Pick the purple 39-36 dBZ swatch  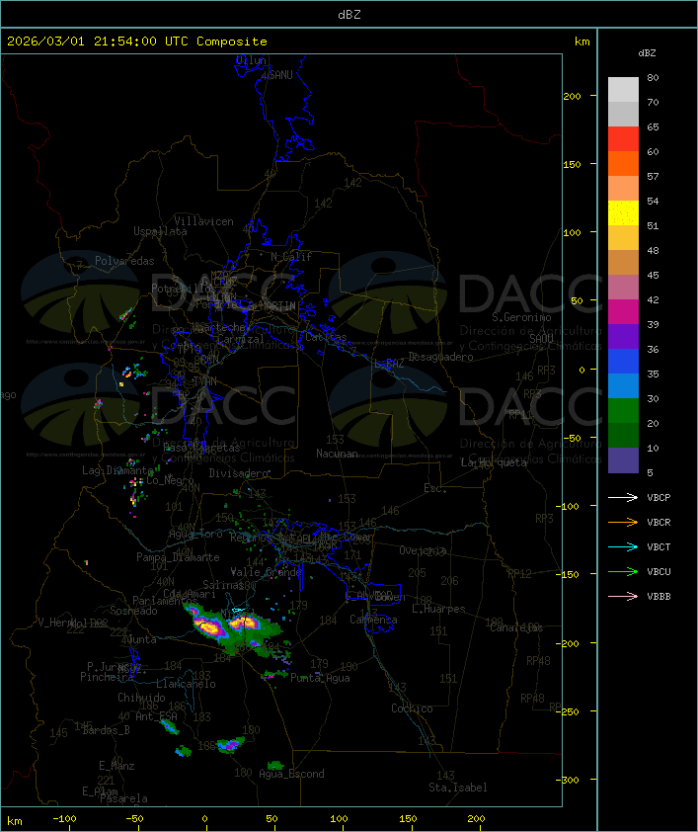tap(623, 336)
